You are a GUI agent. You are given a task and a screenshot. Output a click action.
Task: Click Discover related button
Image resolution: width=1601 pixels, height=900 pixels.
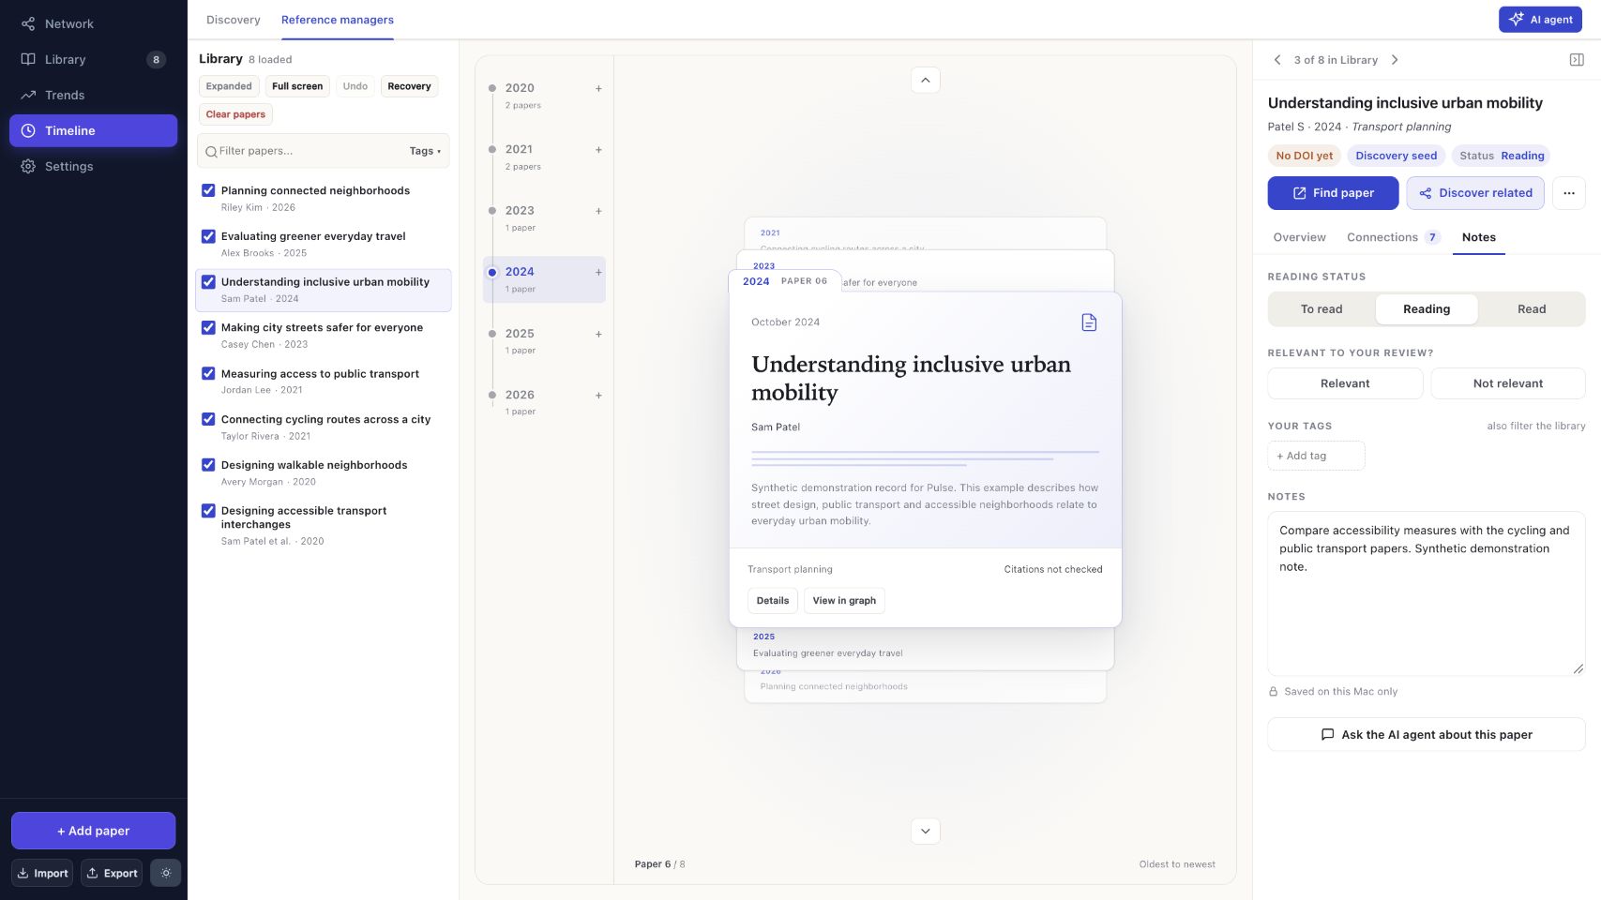[x=1475, y=193]
